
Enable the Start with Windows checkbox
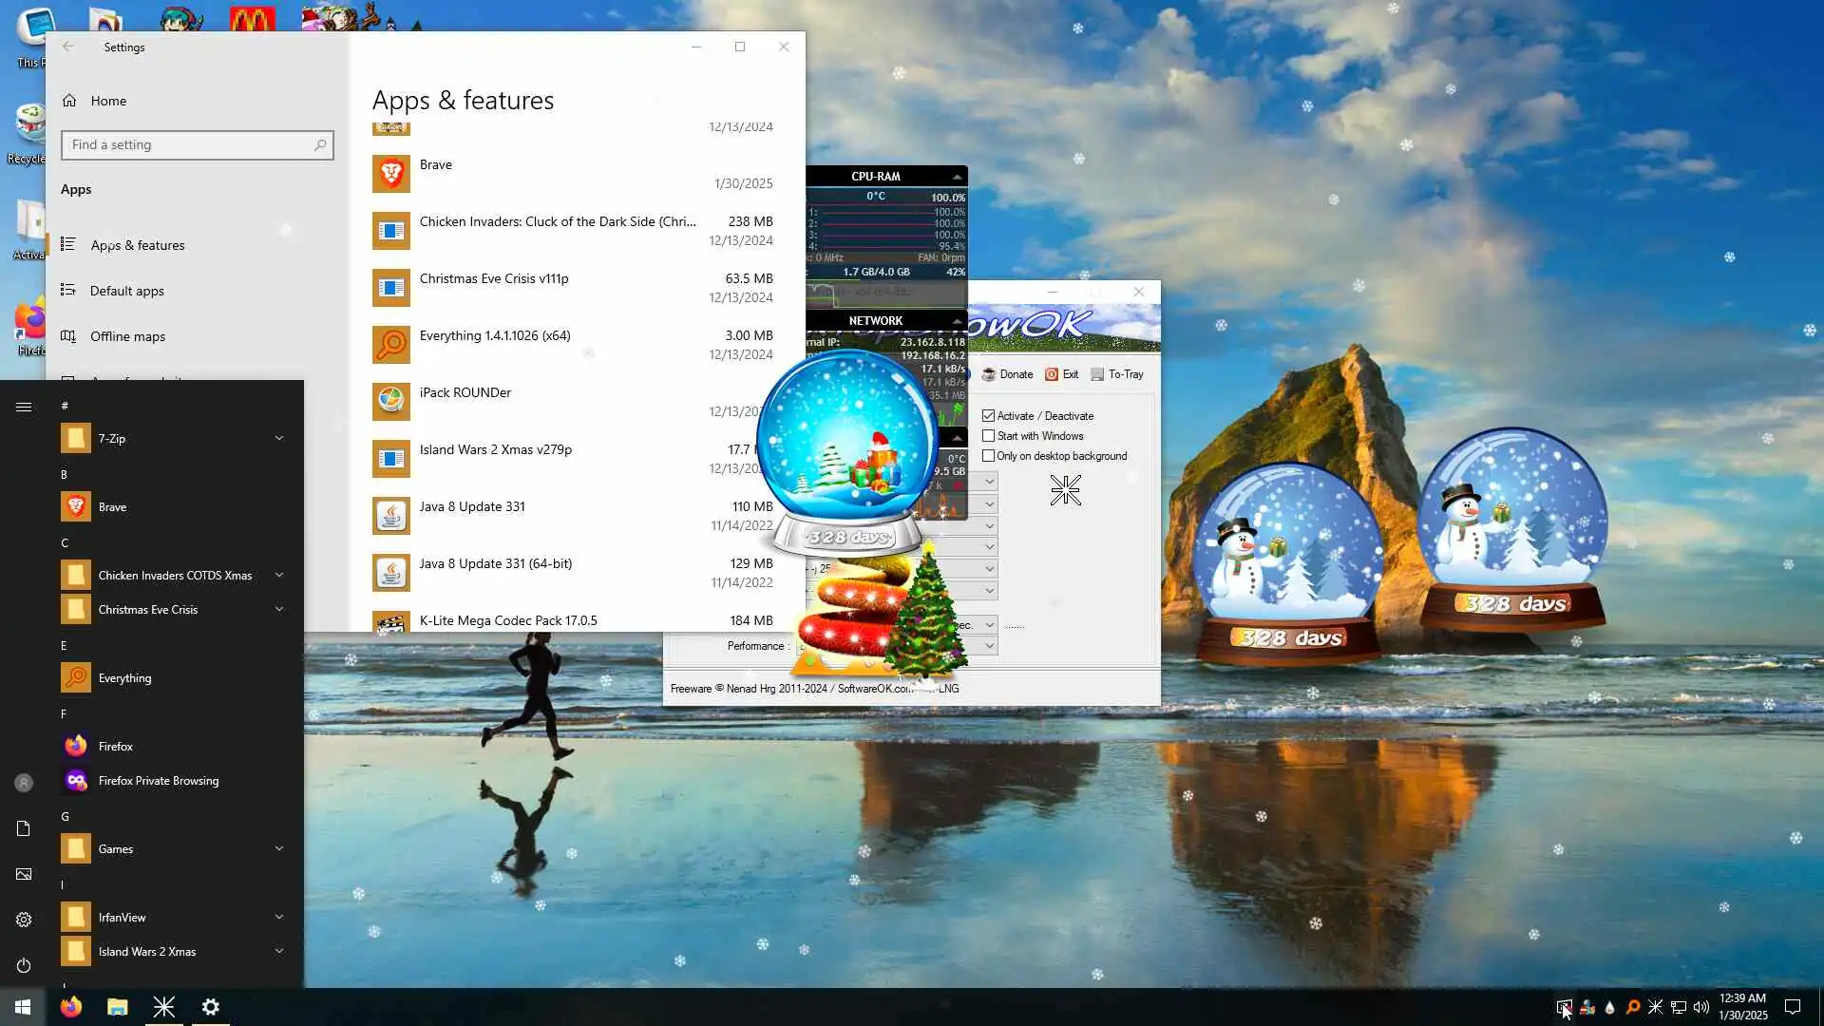click(x=989, y=436)
